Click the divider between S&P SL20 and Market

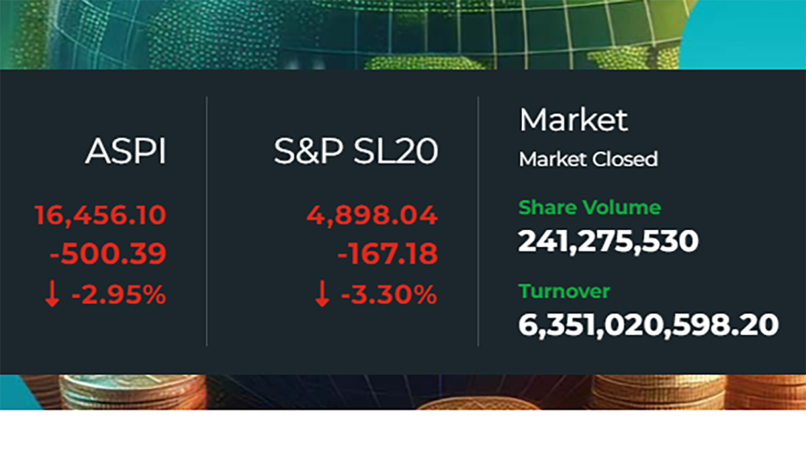[478, 221]
